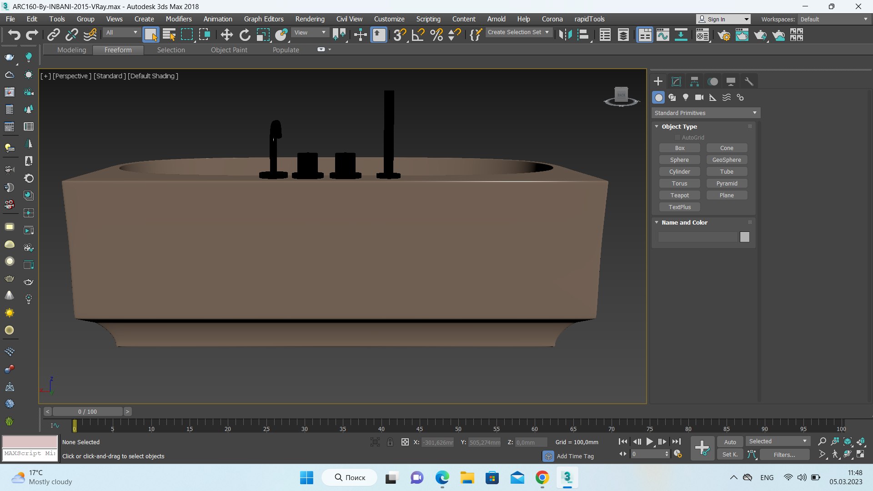Select the Select and Uniform Scale tool
The width and height of the screenshot is (873, 491).
click(263, 35)
